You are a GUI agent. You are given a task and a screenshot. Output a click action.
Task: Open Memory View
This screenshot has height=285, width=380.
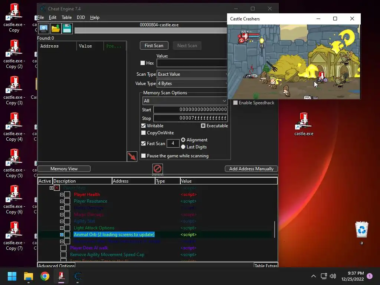[x=64, y=169]
